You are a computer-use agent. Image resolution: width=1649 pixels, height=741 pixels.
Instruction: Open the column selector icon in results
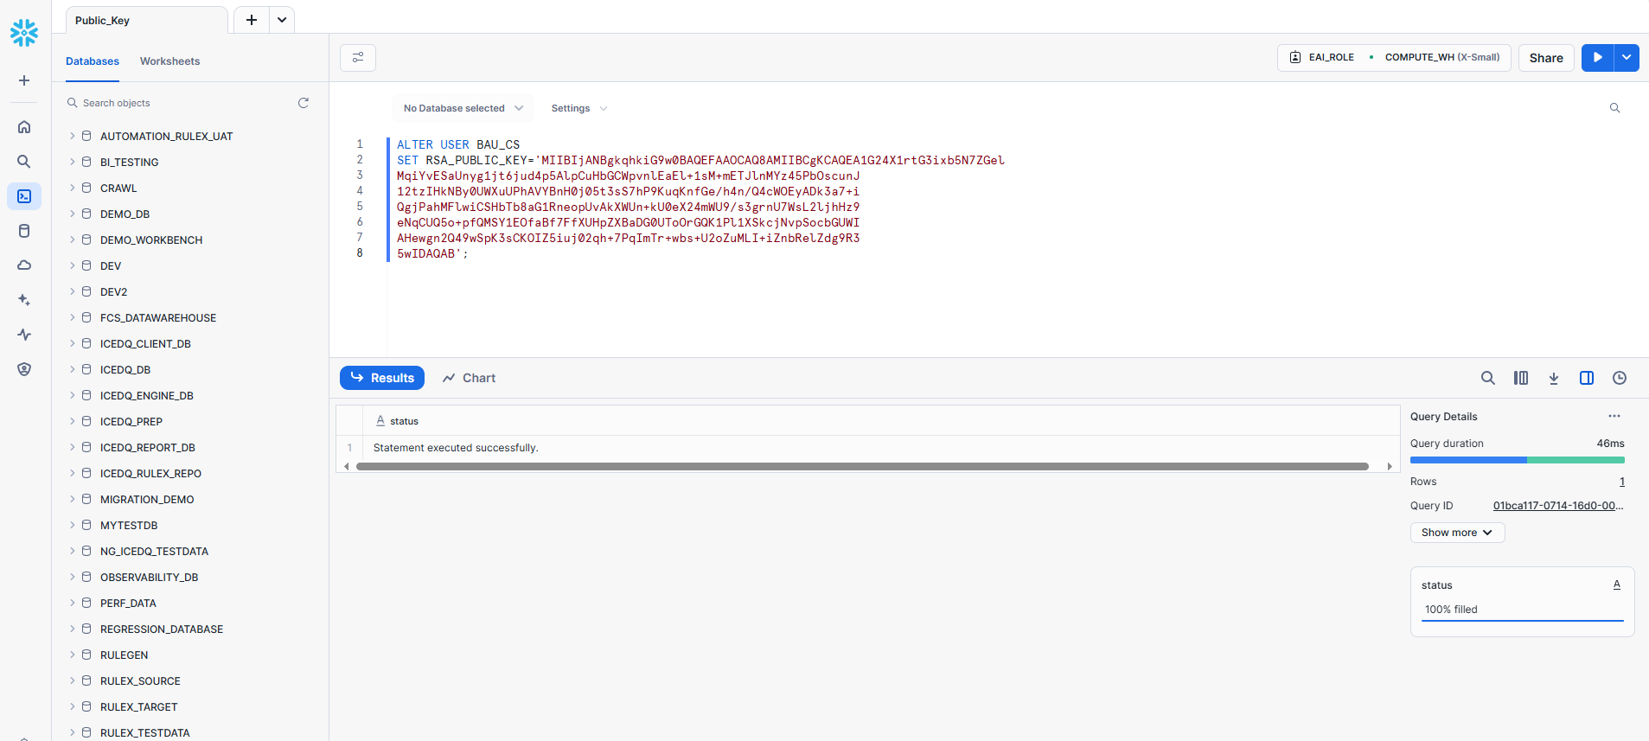point(1521,378)
